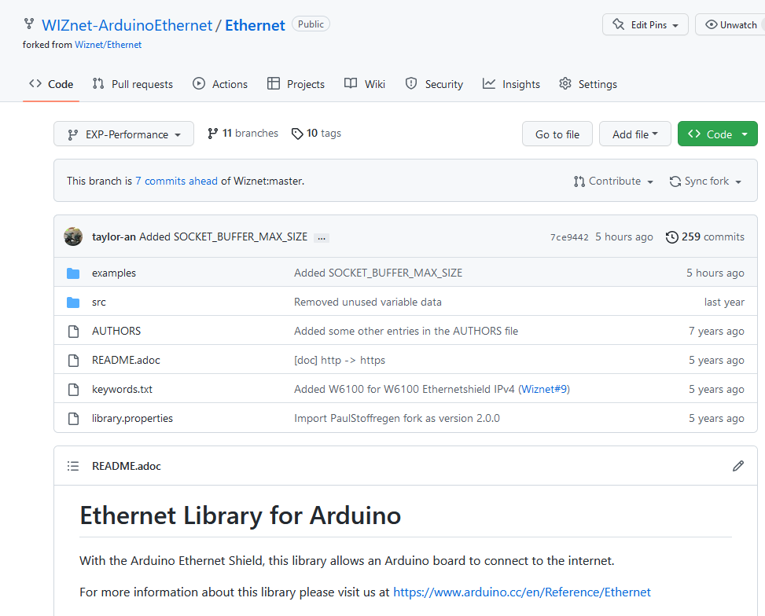Expand the Add file dropdown

634,134
